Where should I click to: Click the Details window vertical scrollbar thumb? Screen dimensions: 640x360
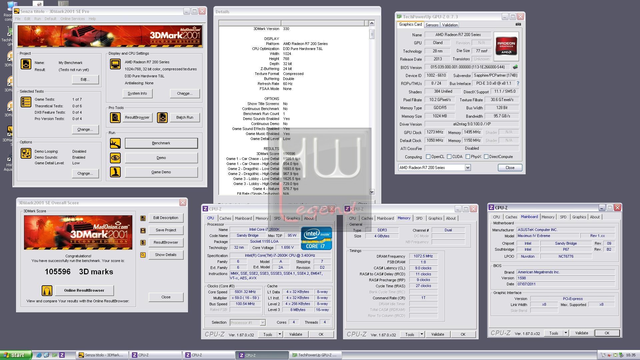[x=372, y=34]
